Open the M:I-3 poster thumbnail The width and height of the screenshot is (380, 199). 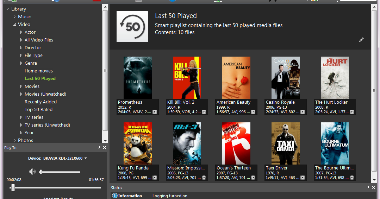187,143
